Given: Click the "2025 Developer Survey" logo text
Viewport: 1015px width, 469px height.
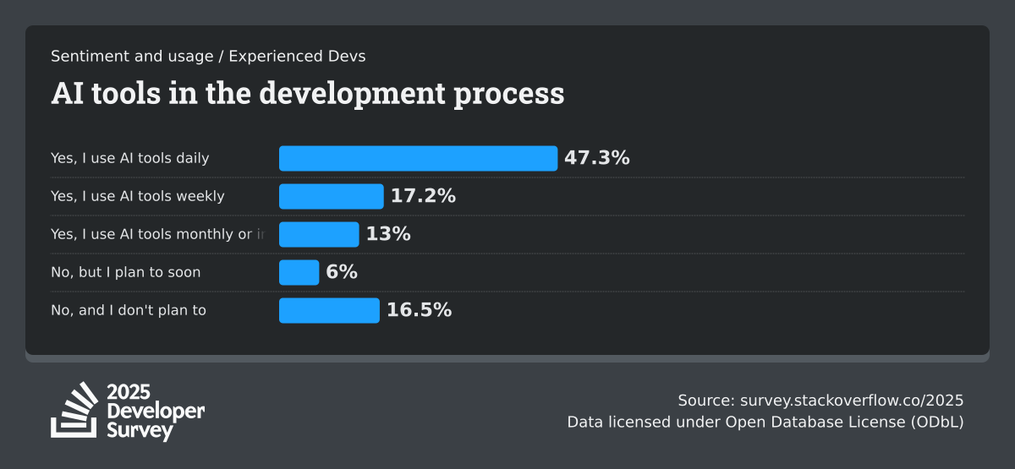Looking at the screenshot, I should click(x=156, y=412).
